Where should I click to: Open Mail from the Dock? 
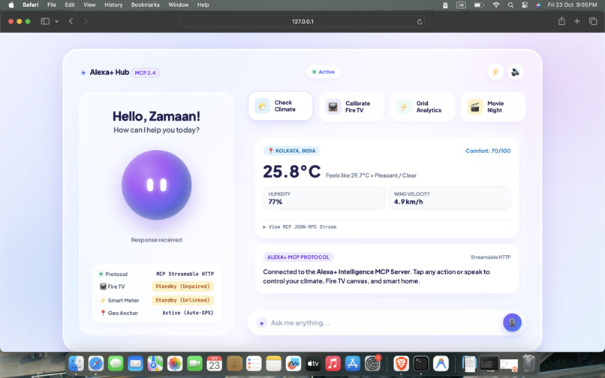[135, 363]
